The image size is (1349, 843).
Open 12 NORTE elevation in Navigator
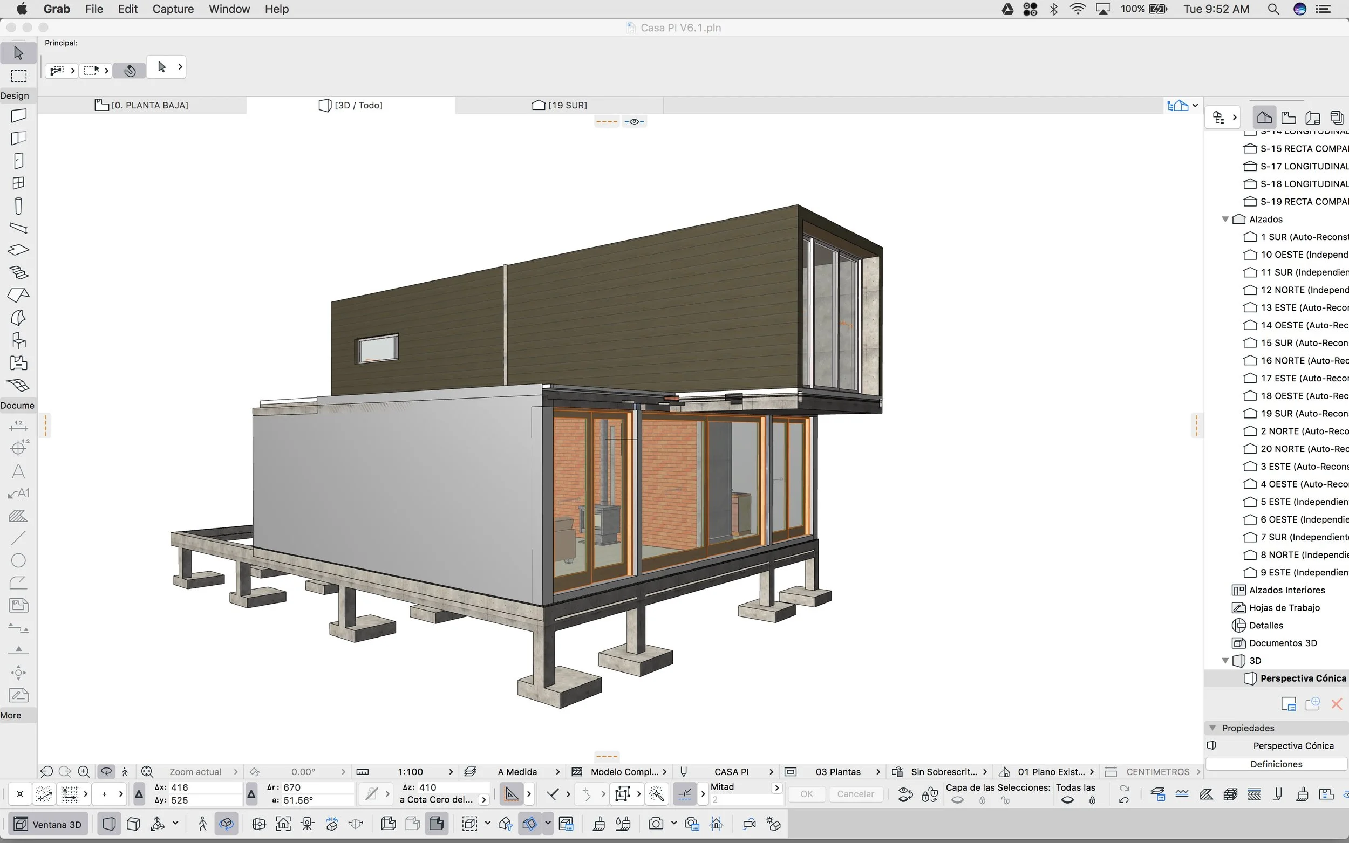click(x=1296, y=290)
